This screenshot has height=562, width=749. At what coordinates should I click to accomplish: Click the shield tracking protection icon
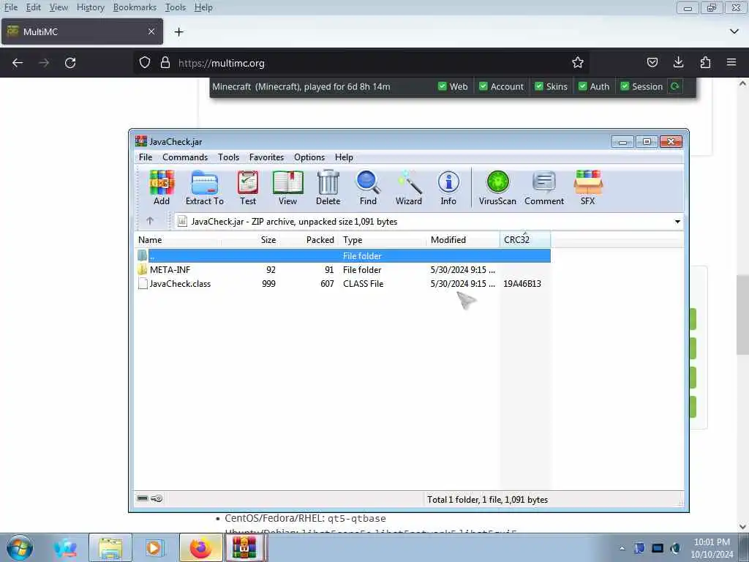[145, 63]
